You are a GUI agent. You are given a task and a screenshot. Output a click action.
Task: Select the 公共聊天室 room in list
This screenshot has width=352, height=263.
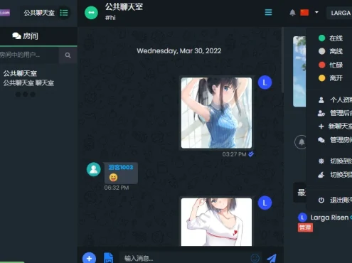[x=28, y=78]
